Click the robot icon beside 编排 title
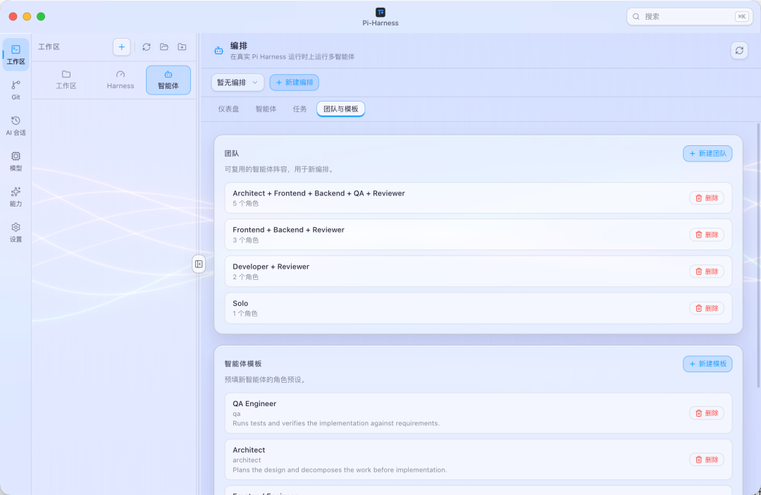 [219, 51]
